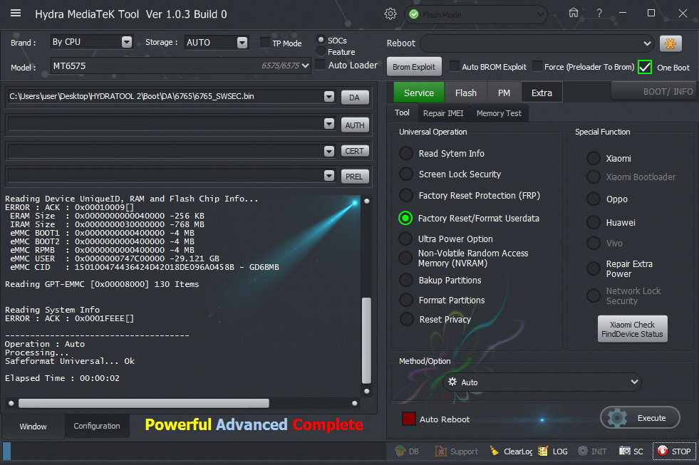Select Format Partitions option
699x465 pixels.
(x=405, y=301)
